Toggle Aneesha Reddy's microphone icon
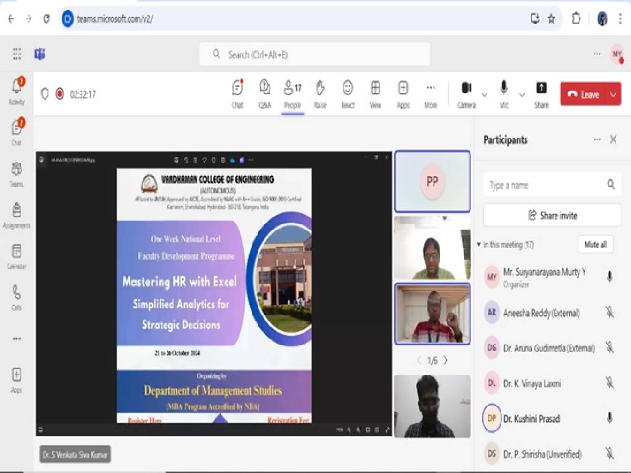The image size is (631, 473). (x=609, y=313)
